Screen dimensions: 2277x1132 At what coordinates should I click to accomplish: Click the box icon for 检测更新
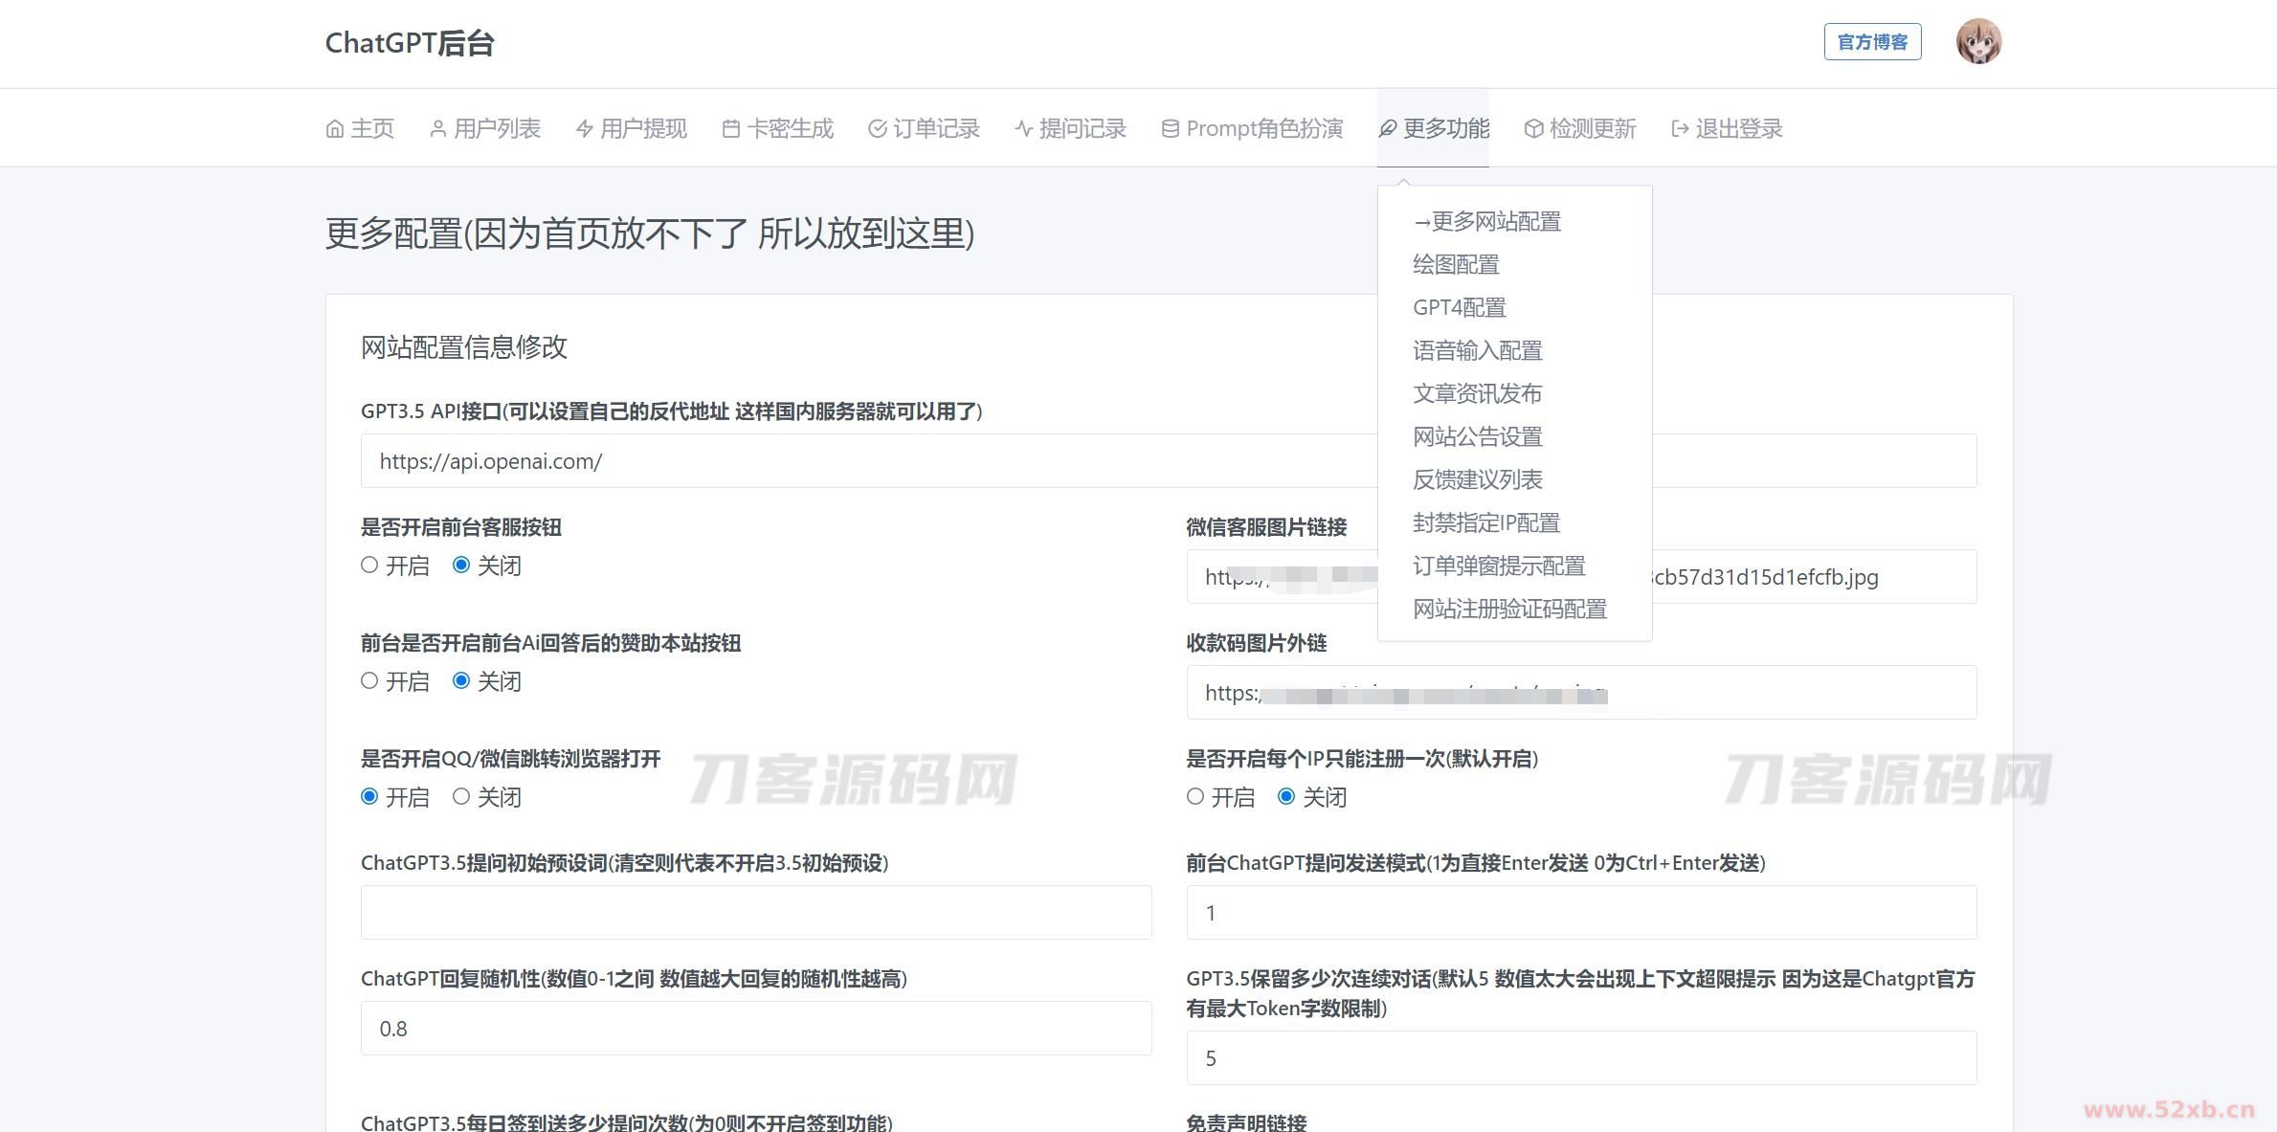(x=1533, y=129)
